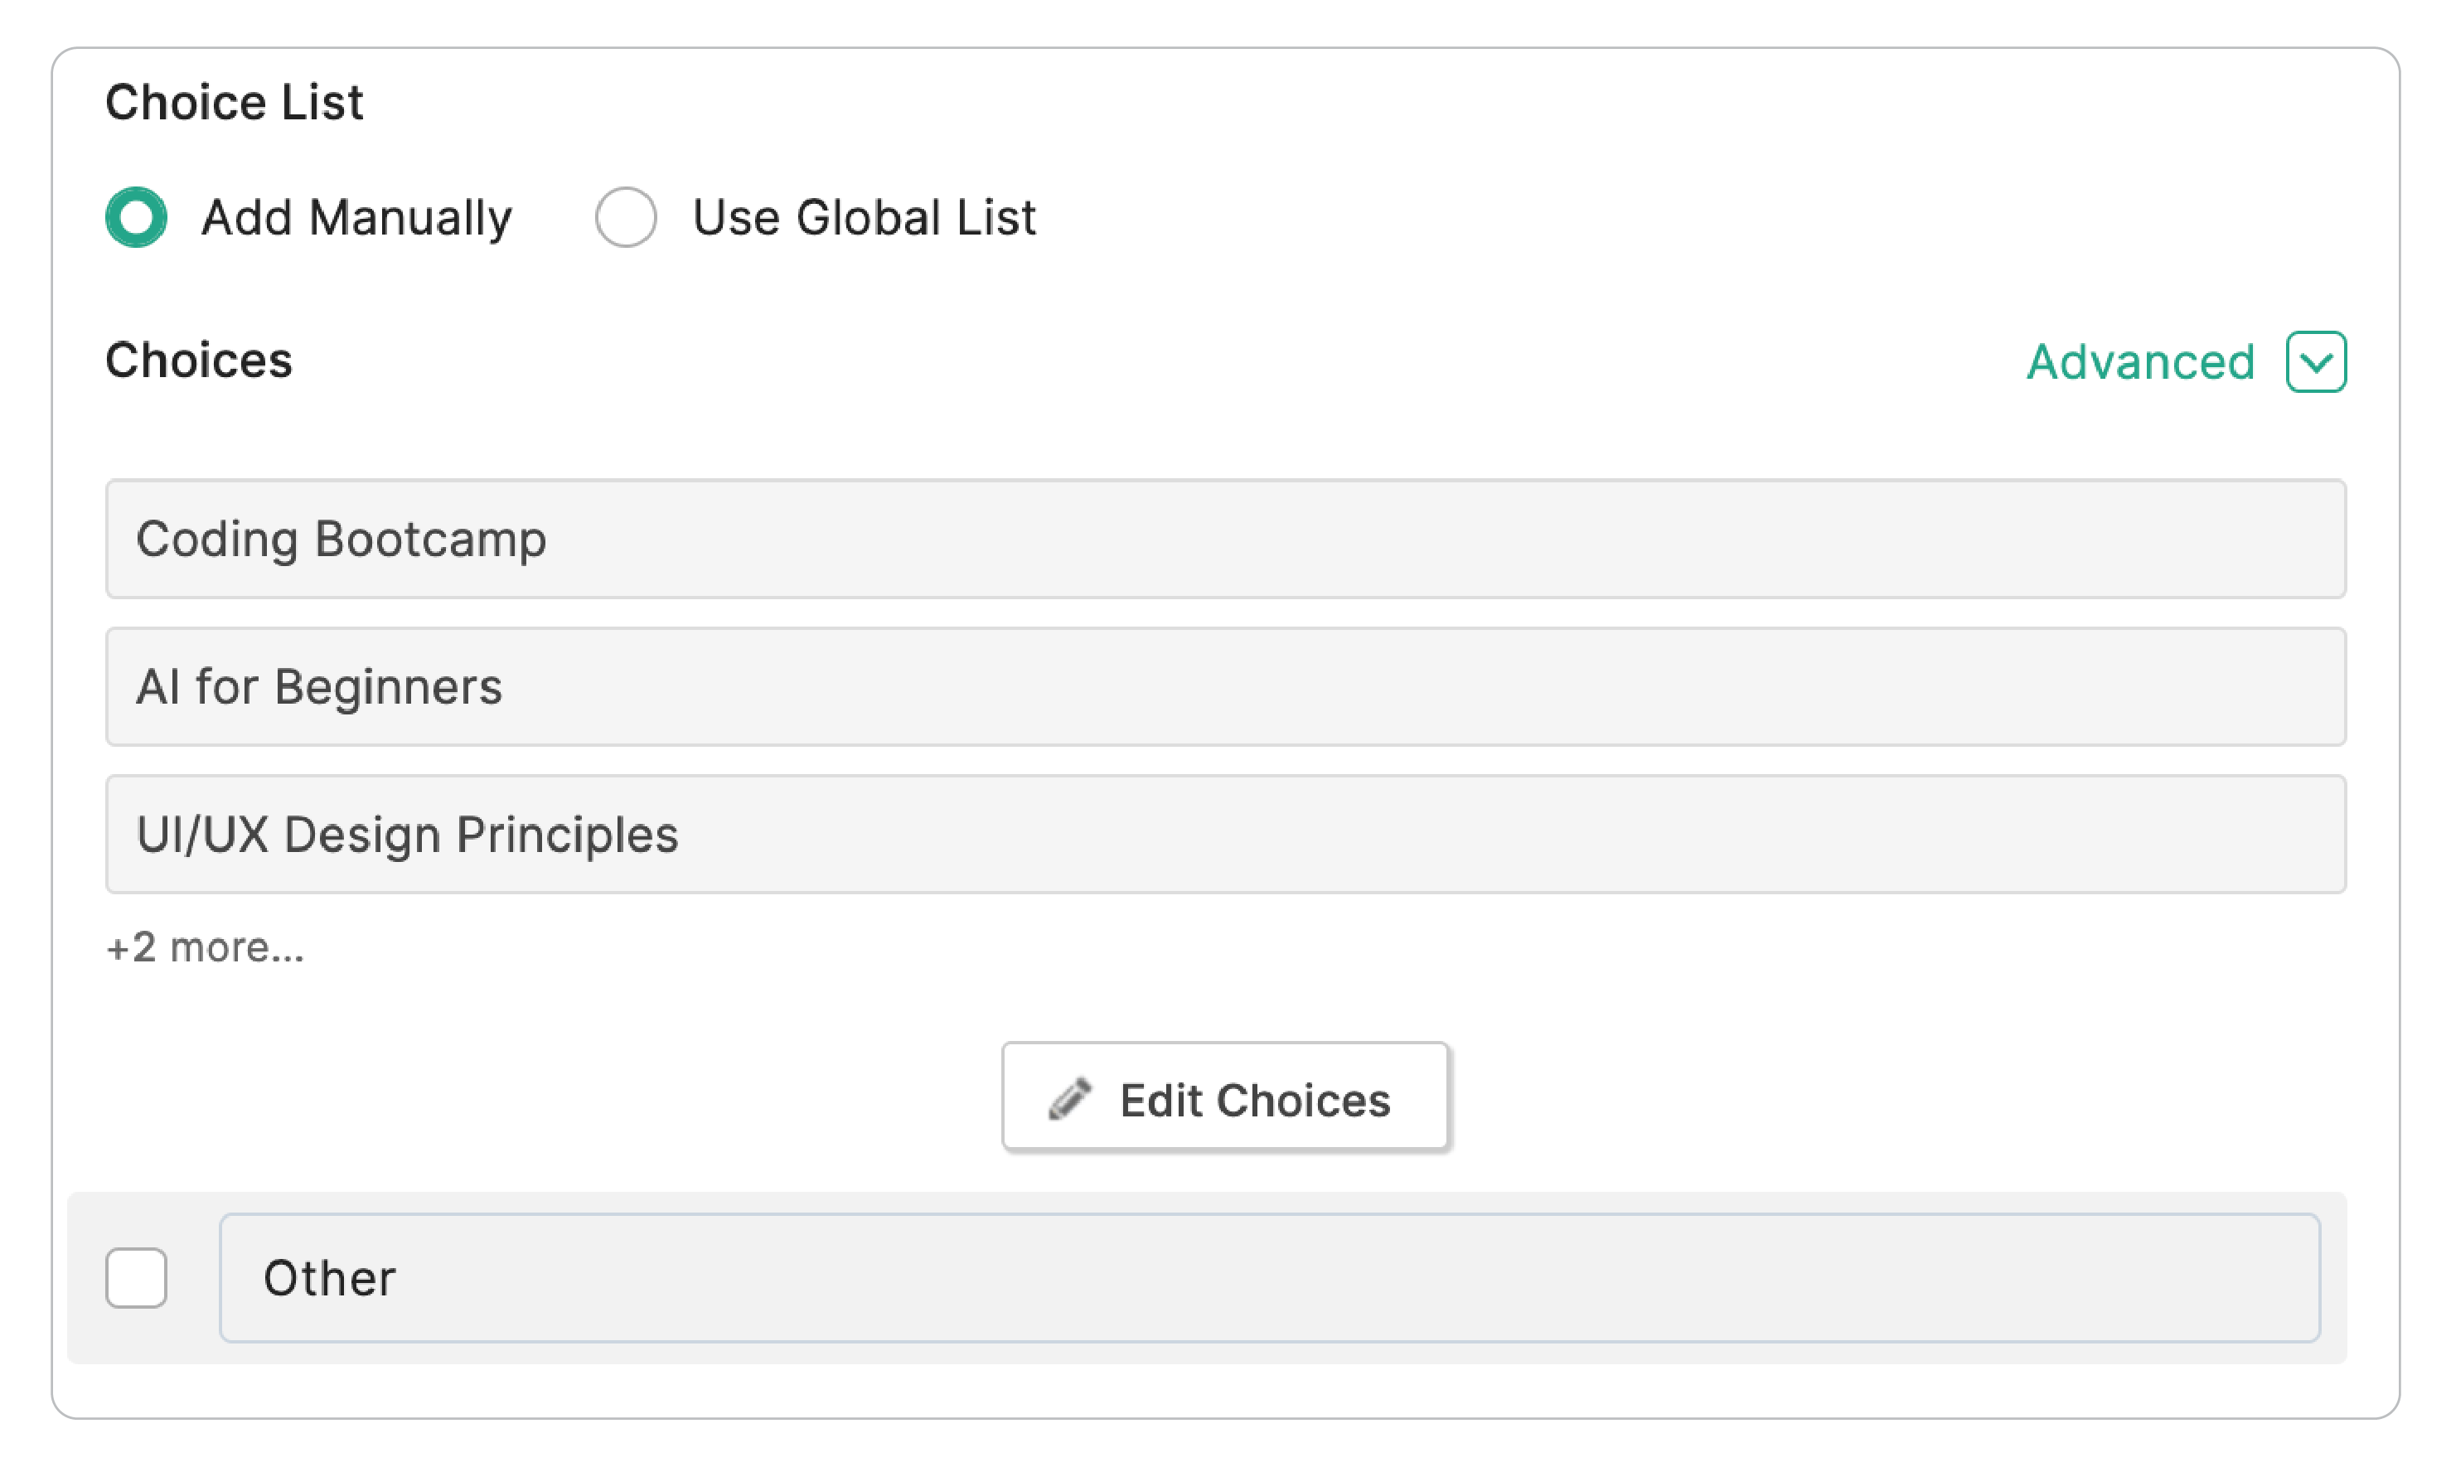The width and height of the screenshot is (2451, 1467).
Task: Click the word Bootcamp in first choice
Action: 430,540
